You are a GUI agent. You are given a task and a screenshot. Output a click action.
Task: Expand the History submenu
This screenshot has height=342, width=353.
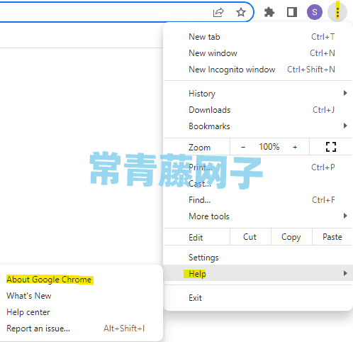point(258,94)
